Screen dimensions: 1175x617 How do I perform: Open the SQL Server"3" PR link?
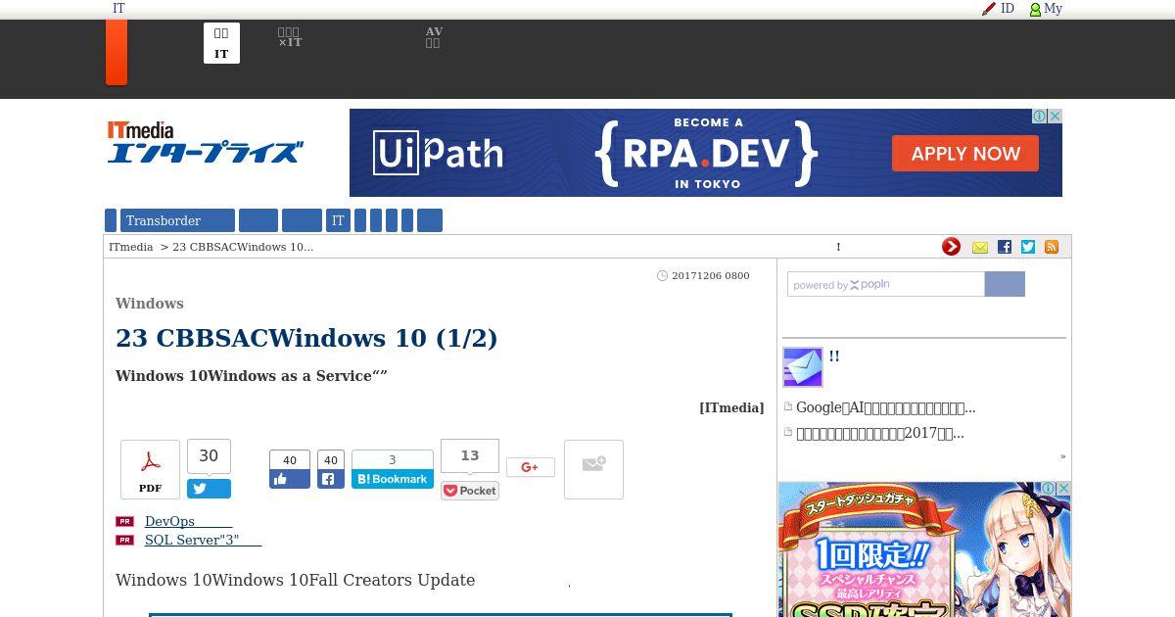(x=203, y=541)
